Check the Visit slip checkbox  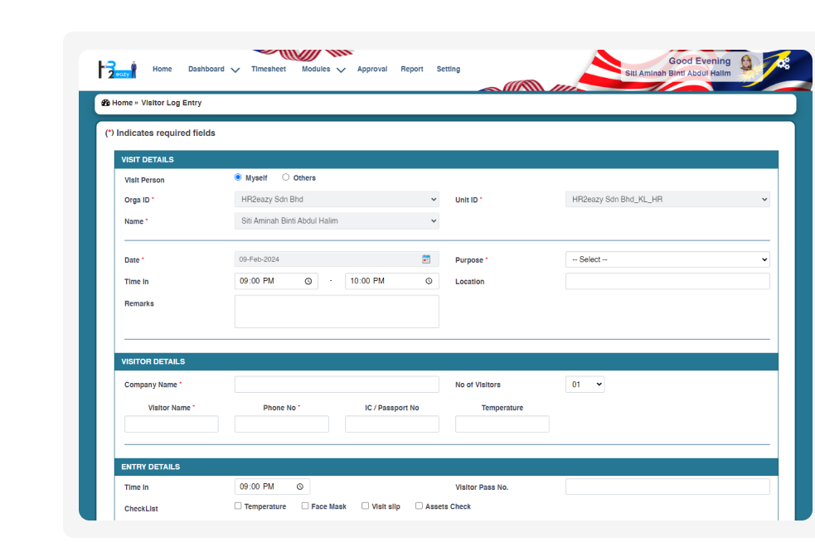[365, 506]
